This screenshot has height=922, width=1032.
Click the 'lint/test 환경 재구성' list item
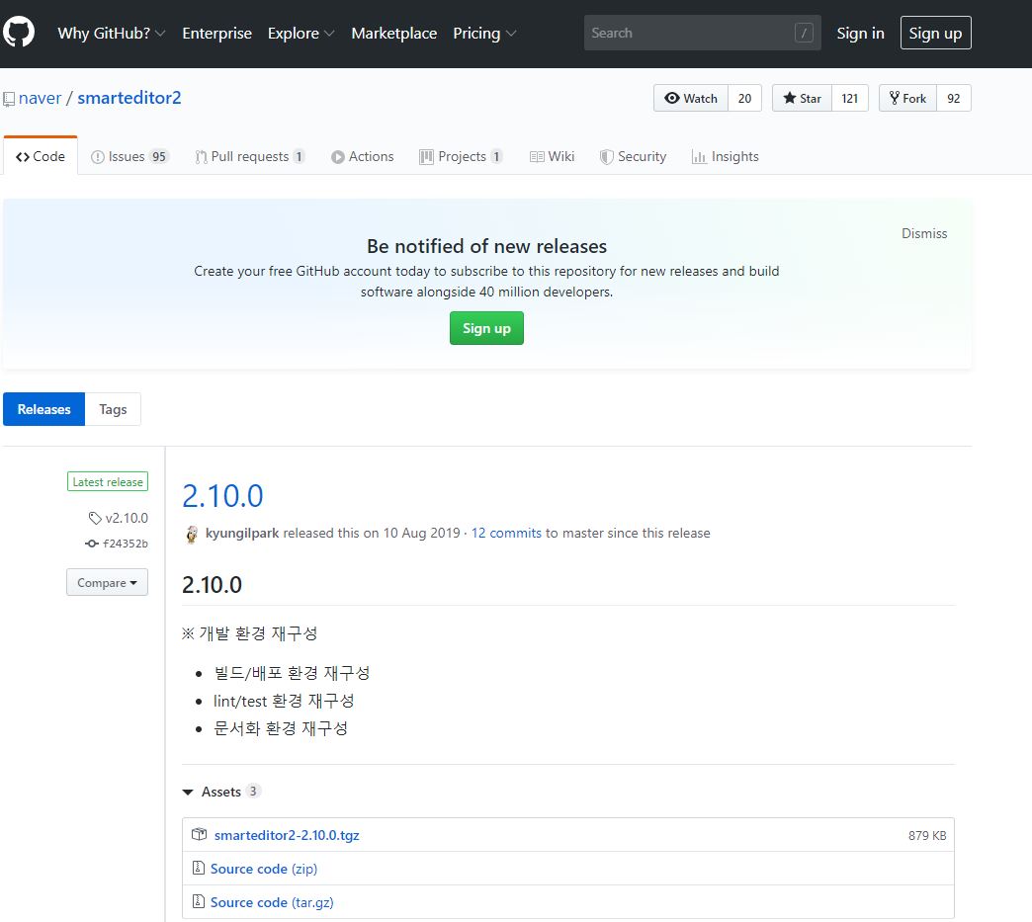pos(284,701)
